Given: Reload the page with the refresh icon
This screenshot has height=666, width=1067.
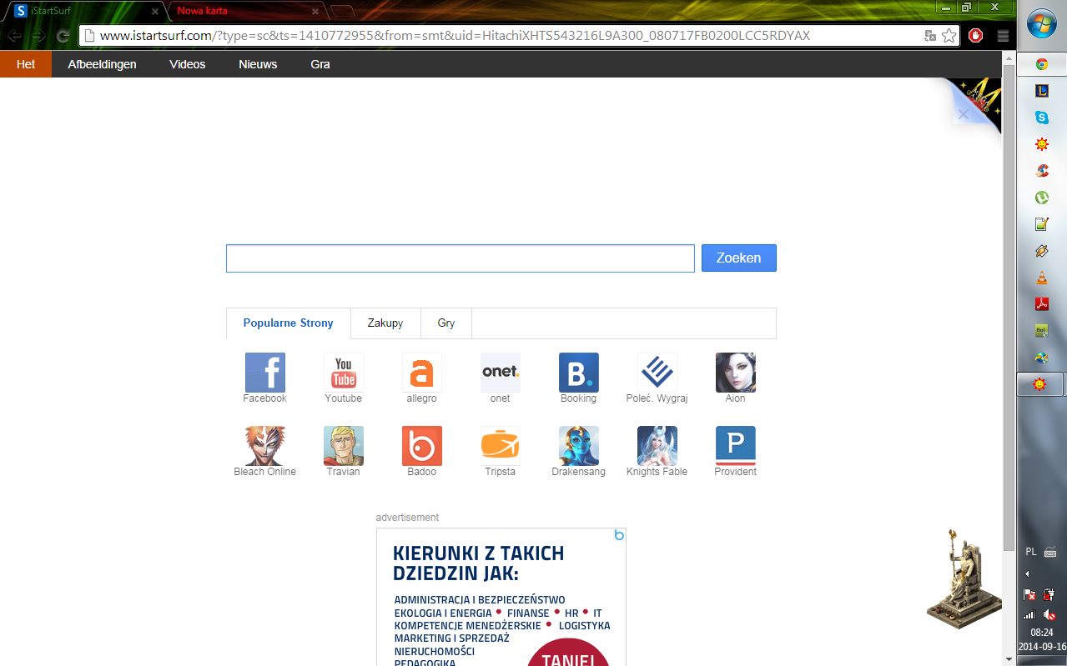Looking at the screenshot, I should [63, 36].
